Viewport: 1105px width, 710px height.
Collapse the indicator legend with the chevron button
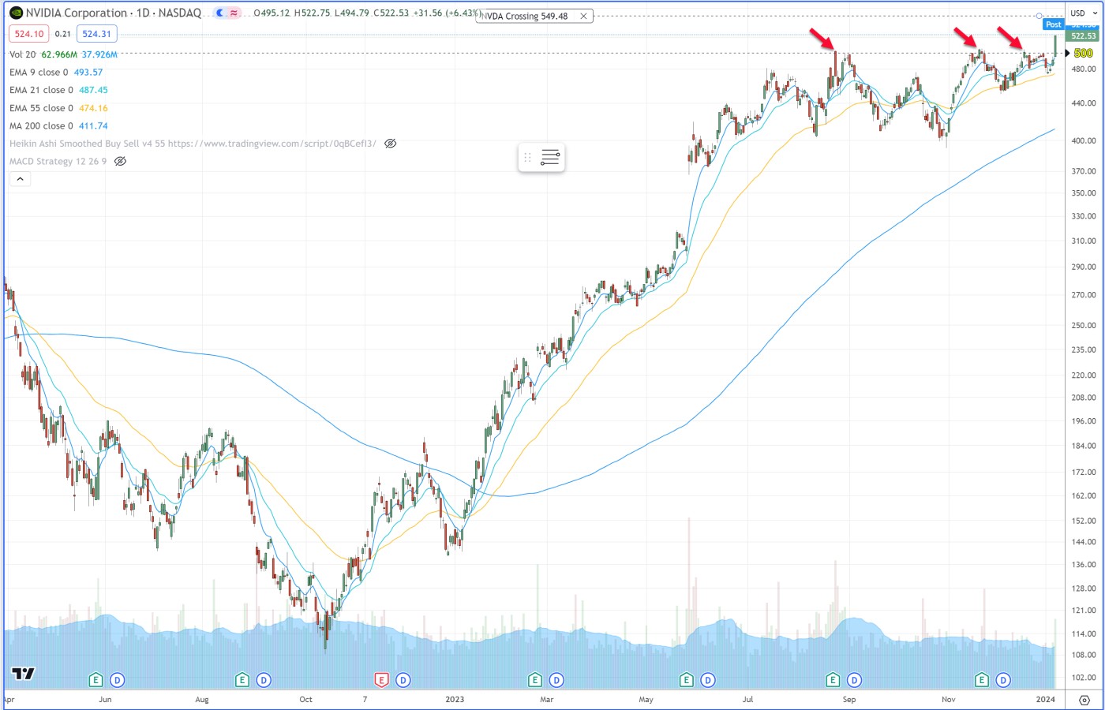(x=21, y=179)
